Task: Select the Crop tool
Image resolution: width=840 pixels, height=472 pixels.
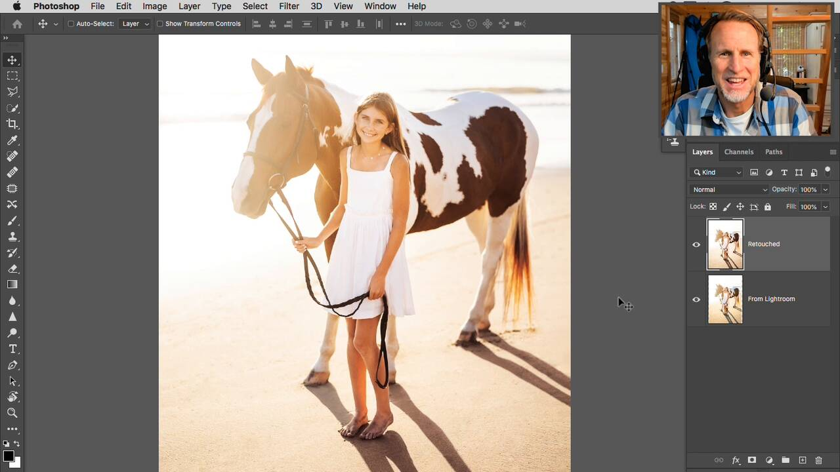Action: tap(12, 124)
